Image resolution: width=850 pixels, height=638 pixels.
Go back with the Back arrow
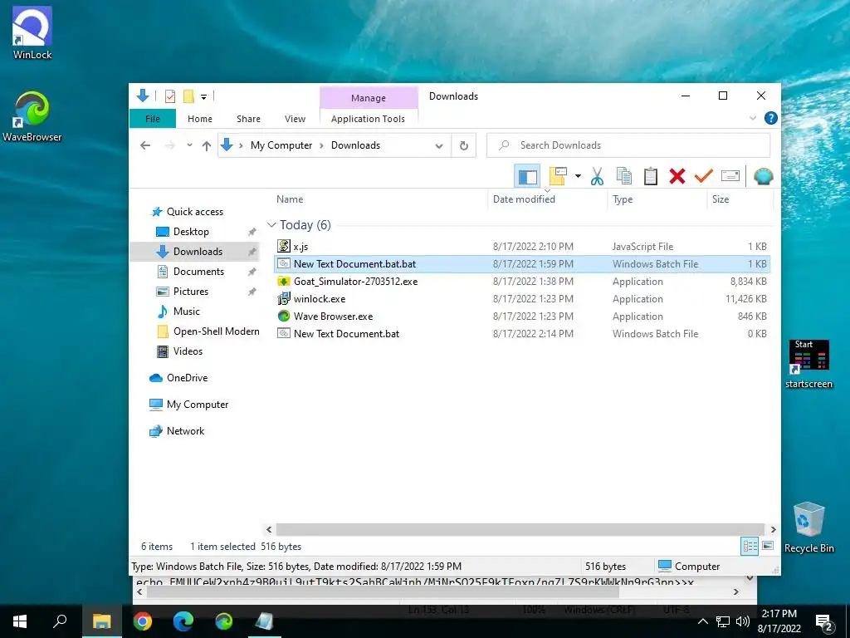point(144,145)
